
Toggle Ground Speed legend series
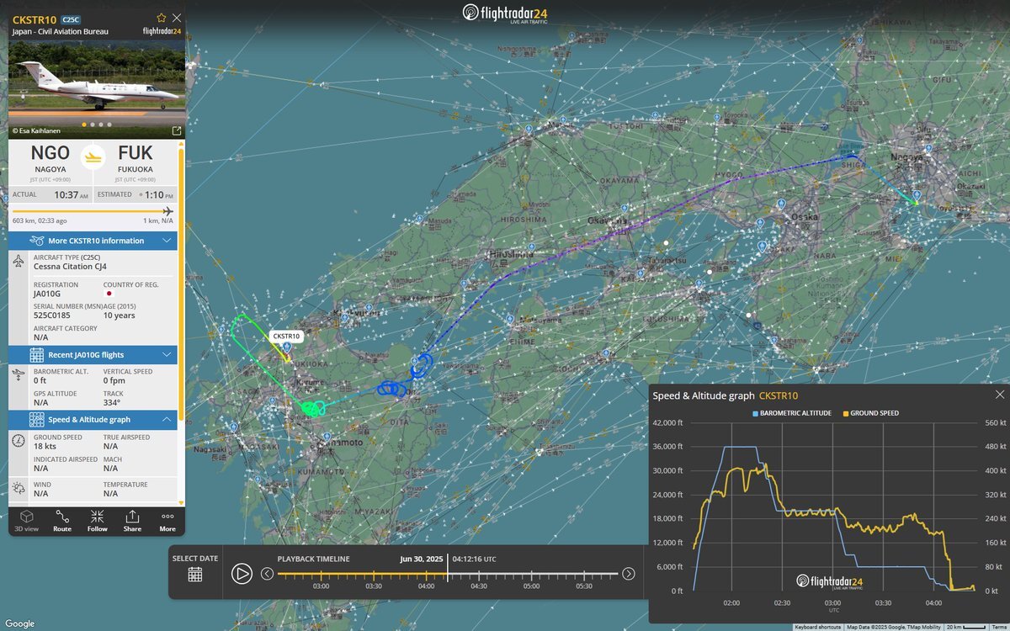tap(869, 413)
